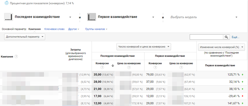Open help icon next to Кампания header
The height and width of the screenshot is (106, 248).
click(16, 57)
